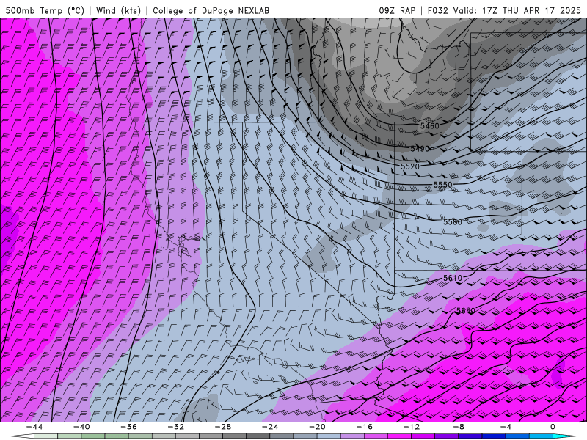Image resolution: width=587 pixels, height=440 pixels.
Task: Click the -20 colorbar tick label
Action: click(x=318, y=427)
